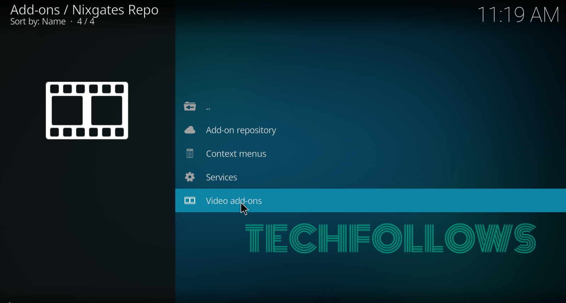Click the Context menus list icon

point(190,153)
